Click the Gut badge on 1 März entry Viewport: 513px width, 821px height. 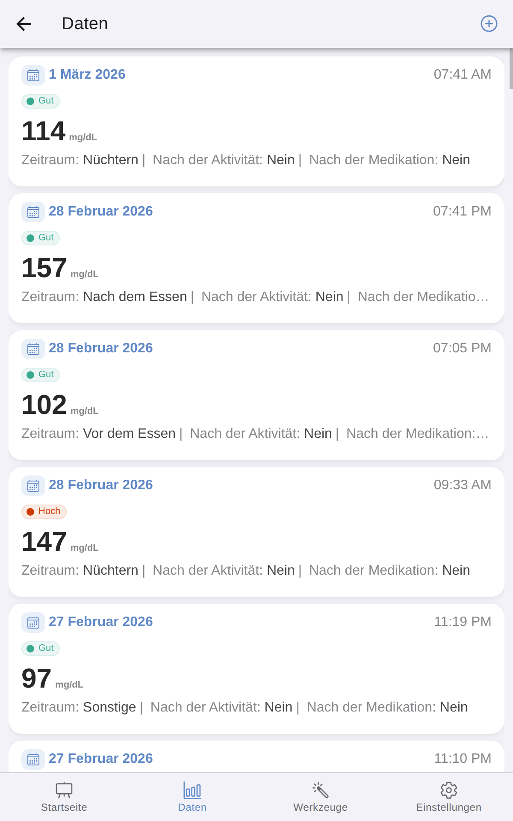(x=41, y=101)
